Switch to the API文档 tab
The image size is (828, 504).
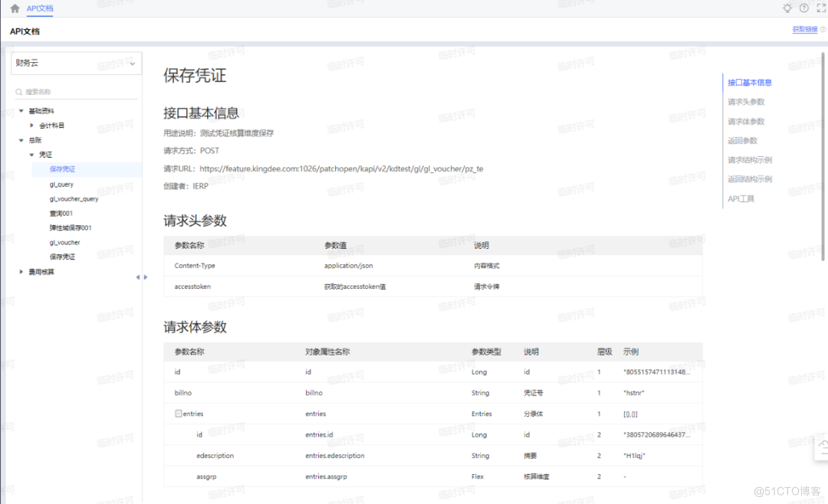[38, 8]
